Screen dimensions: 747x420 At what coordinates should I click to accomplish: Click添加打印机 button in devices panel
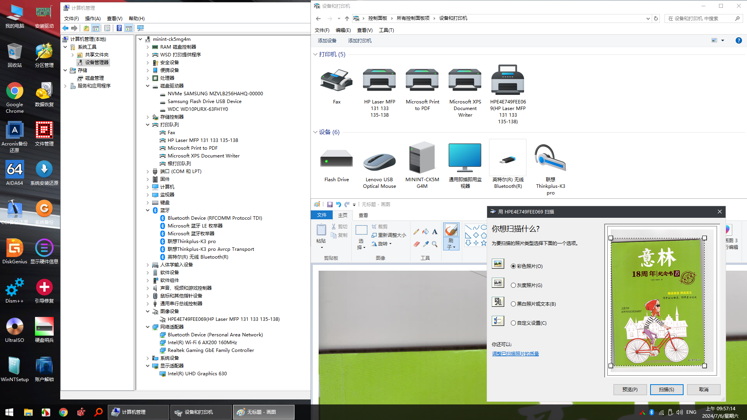click(x=359, y=41)
